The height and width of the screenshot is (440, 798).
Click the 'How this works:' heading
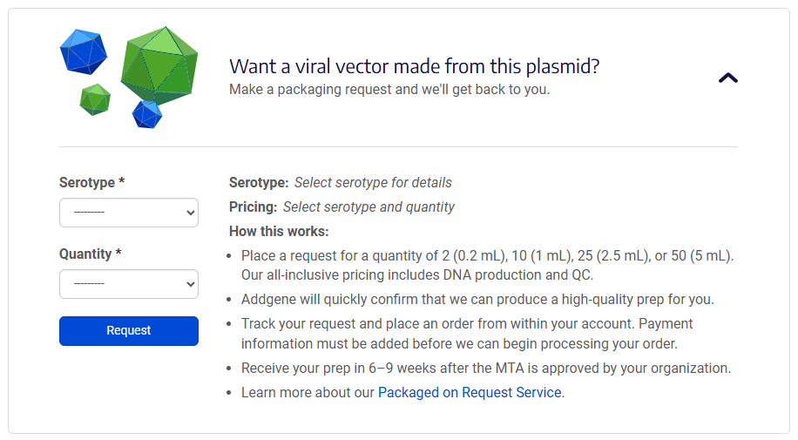279,232
